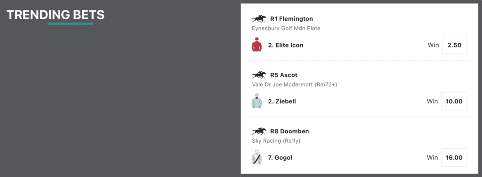Viewport: 482px width, 177px height.
Task: Click runner name 2. Elite Icon
Action: click(286, 45)
